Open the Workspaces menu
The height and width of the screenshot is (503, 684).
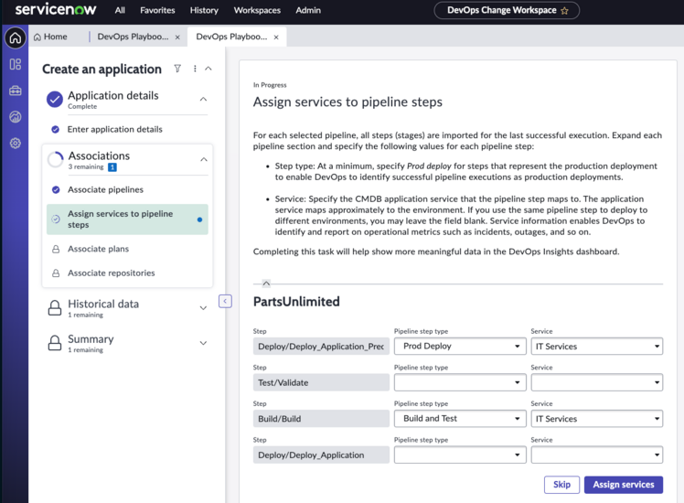[x=257, y=10]
